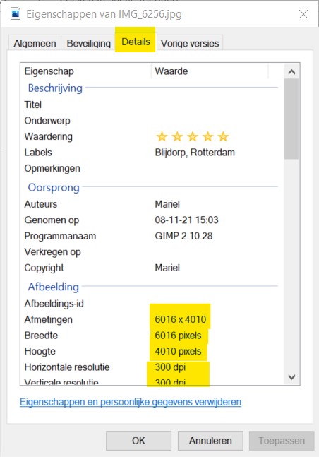Click the vertical scrollbar thumb
The height and width of the screenshot is (457, 319).
coord(291,119)
